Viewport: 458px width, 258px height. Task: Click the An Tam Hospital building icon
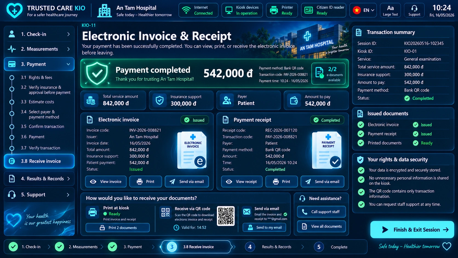[x=105, y=11]
